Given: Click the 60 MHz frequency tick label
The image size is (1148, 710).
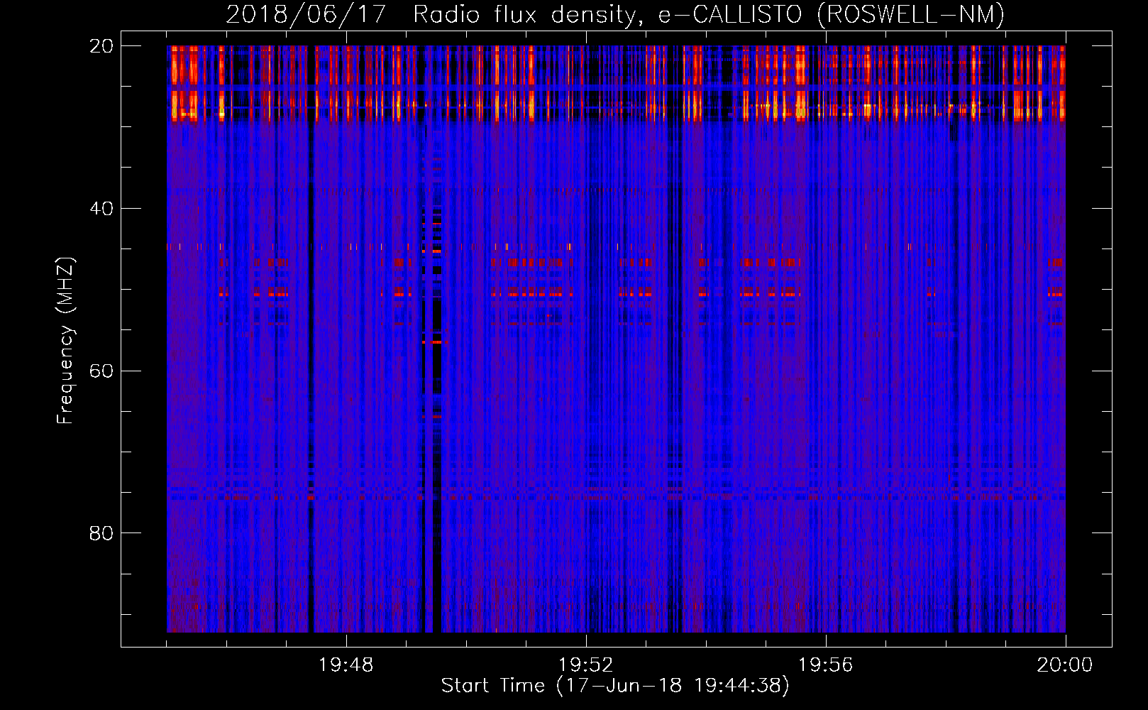Looking at the screenshot, I should pos(101,371).
